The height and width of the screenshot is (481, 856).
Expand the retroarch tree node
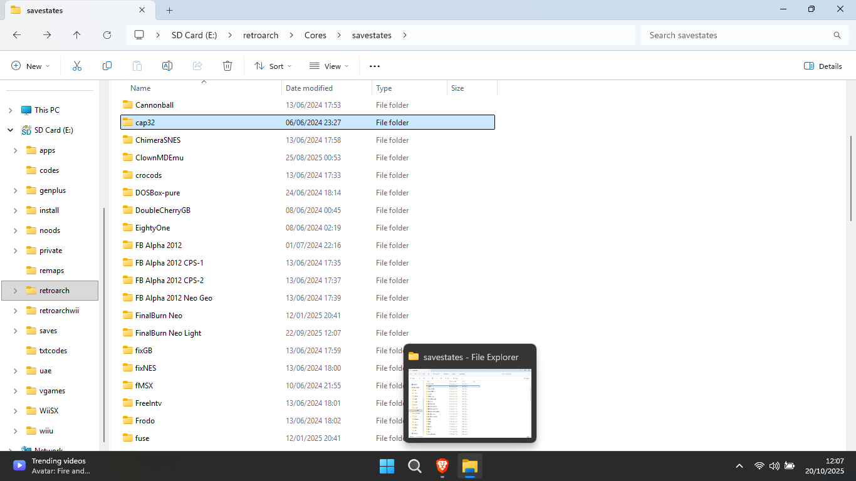[x=16, y=291]
